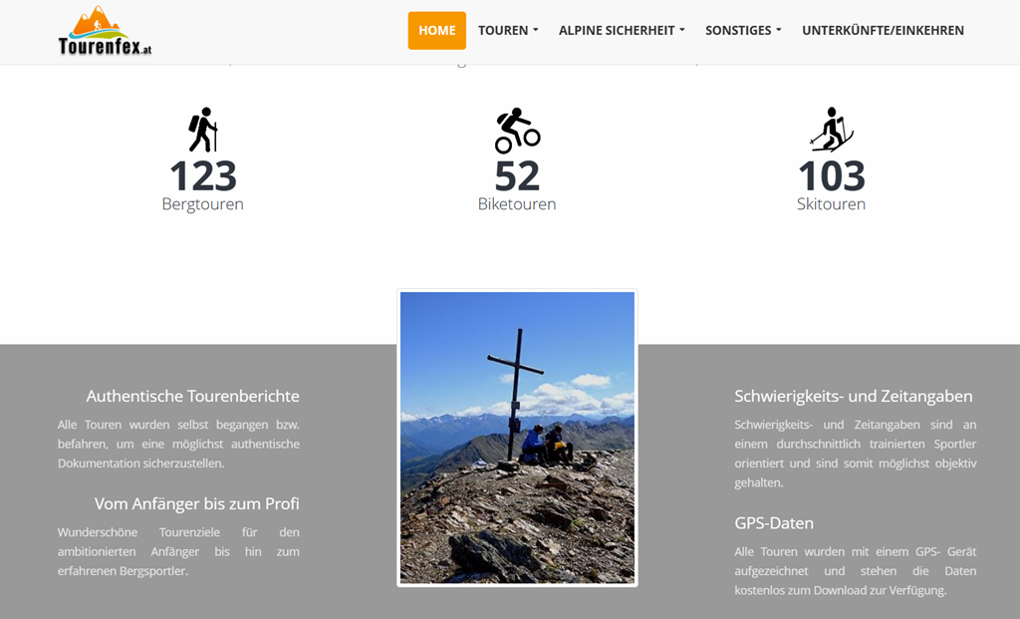Click the Vom Anfänger bis zum Profi heading
1020x619 pixels.
[x=197, y=503]
